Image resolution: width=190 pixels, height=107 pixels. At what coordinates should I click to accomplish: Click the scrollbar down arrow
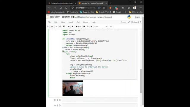click(x=141, y=106)
